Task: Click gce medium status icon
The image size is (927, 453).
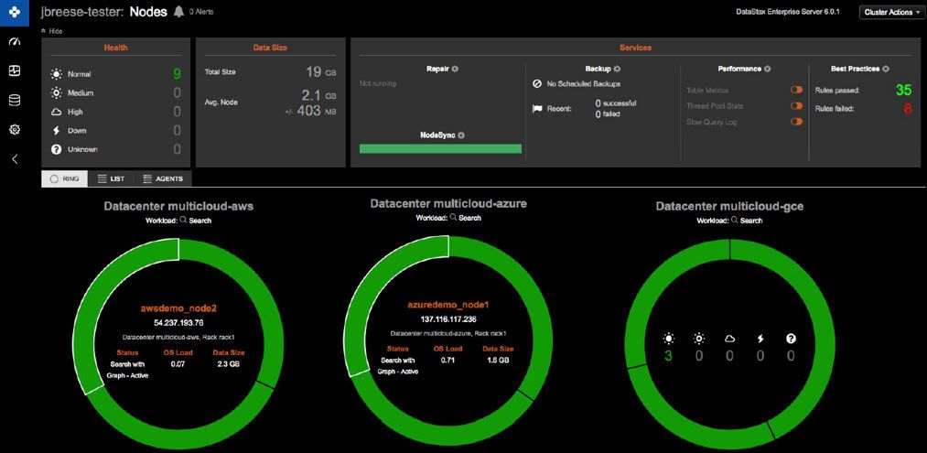Action: coord(699,339)
